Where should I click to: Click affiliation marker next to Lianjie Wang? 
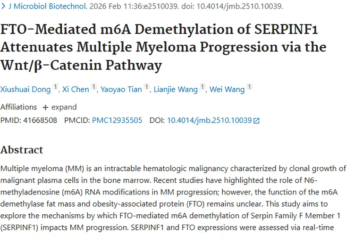203,87
